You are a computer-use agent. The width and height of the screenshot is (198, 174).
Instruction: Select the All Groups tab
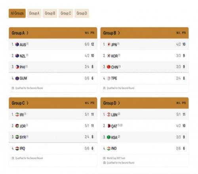pyautogui.click(x=17, y=13)
